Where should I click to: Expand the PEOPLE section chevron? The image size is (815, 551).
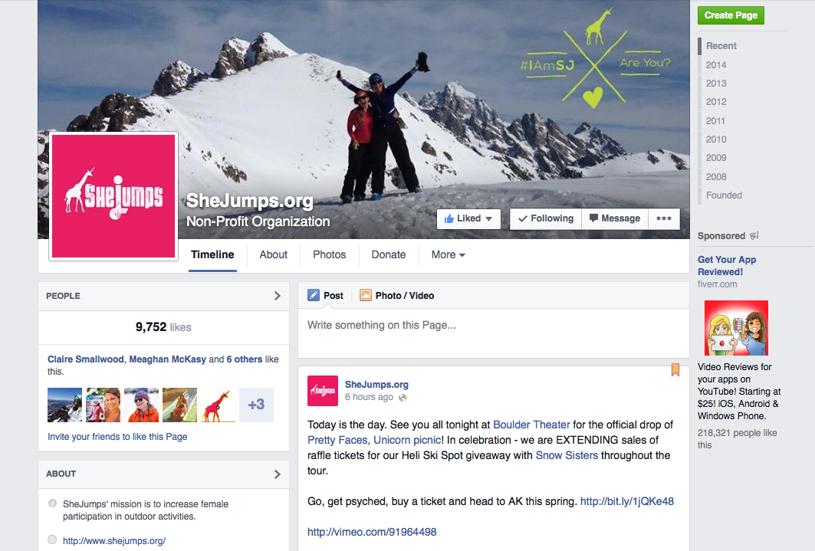click(x=278, y=296)
